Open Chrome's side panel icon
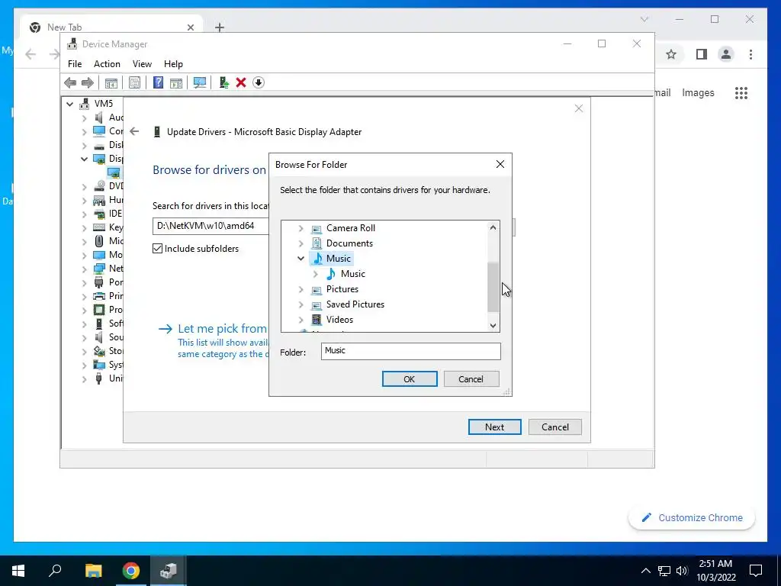The width and height of the screenshot is (781, 586). coord(702,54)
